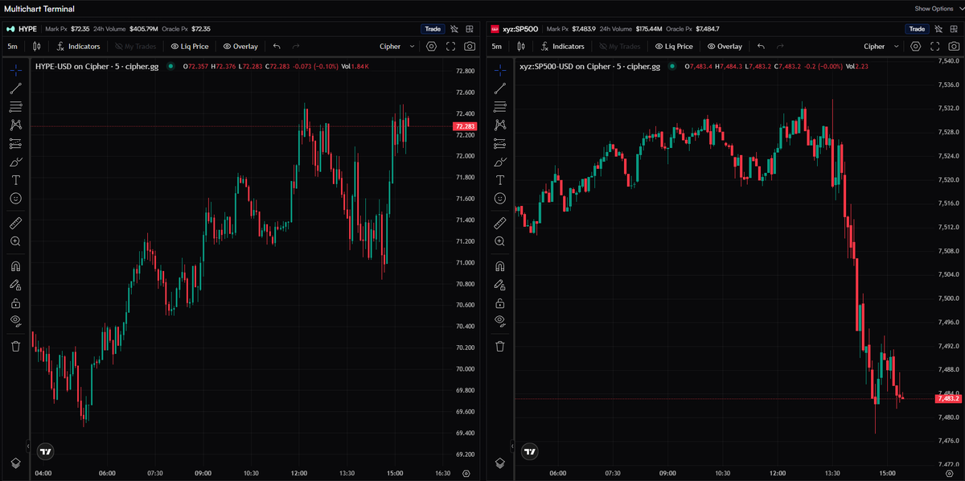This screenshot has height=481, width=965.
Task: Click the Trade button on HYPE panel
Action: pyautogui.click(x=433, y=29)
